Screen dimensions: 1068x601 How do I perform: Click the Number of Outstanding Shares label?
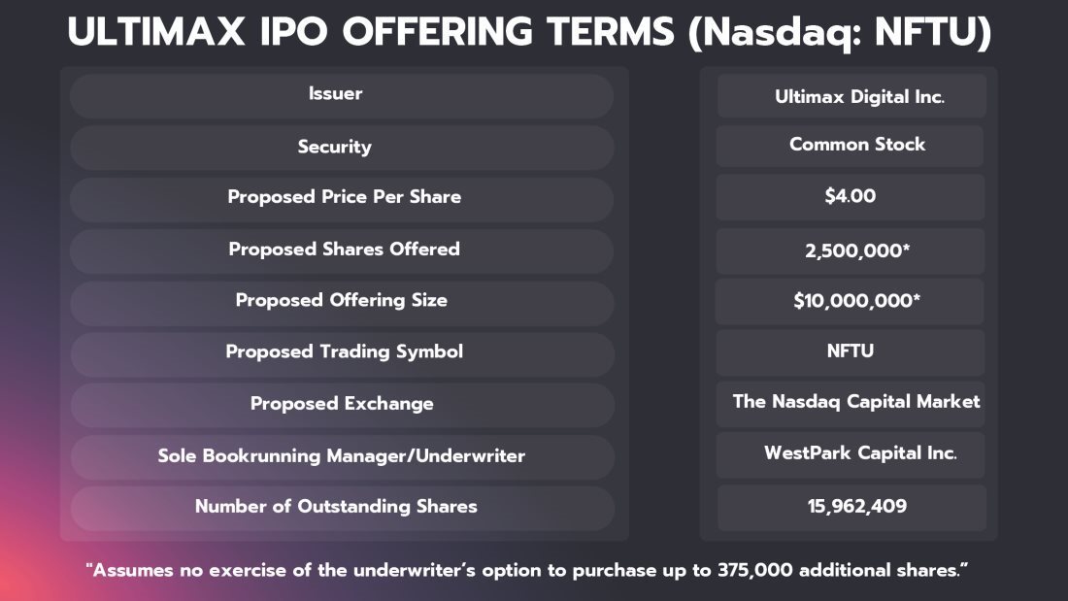(x=336, y=506)
